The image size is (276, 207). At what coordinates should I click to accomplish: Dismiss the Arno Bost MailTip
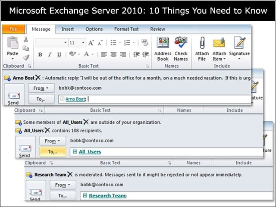[x=38, y=78]
